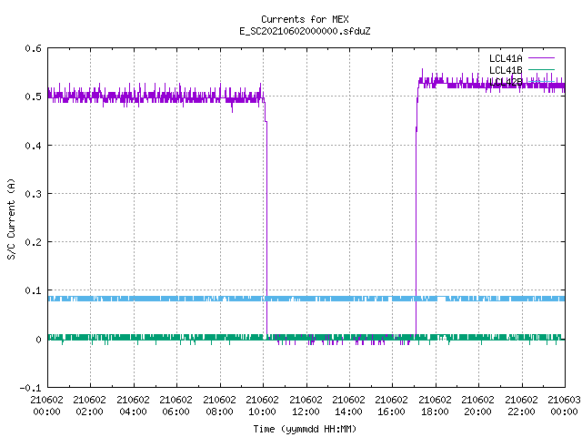Screen dimensions: 582x437
Task: Click the x-axis label 'Time (yymmdd HH:MM)'
Action: click(305, 429)
